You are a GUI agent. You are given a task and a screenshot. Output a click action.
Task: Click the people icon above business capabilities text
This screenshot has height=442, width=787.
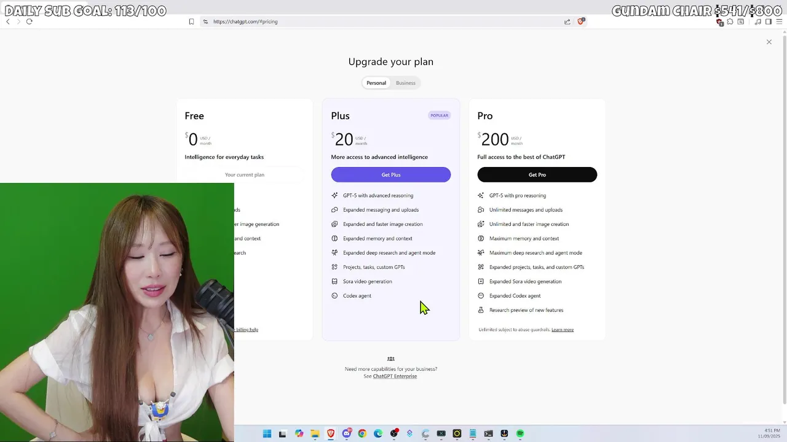(391, 359)
